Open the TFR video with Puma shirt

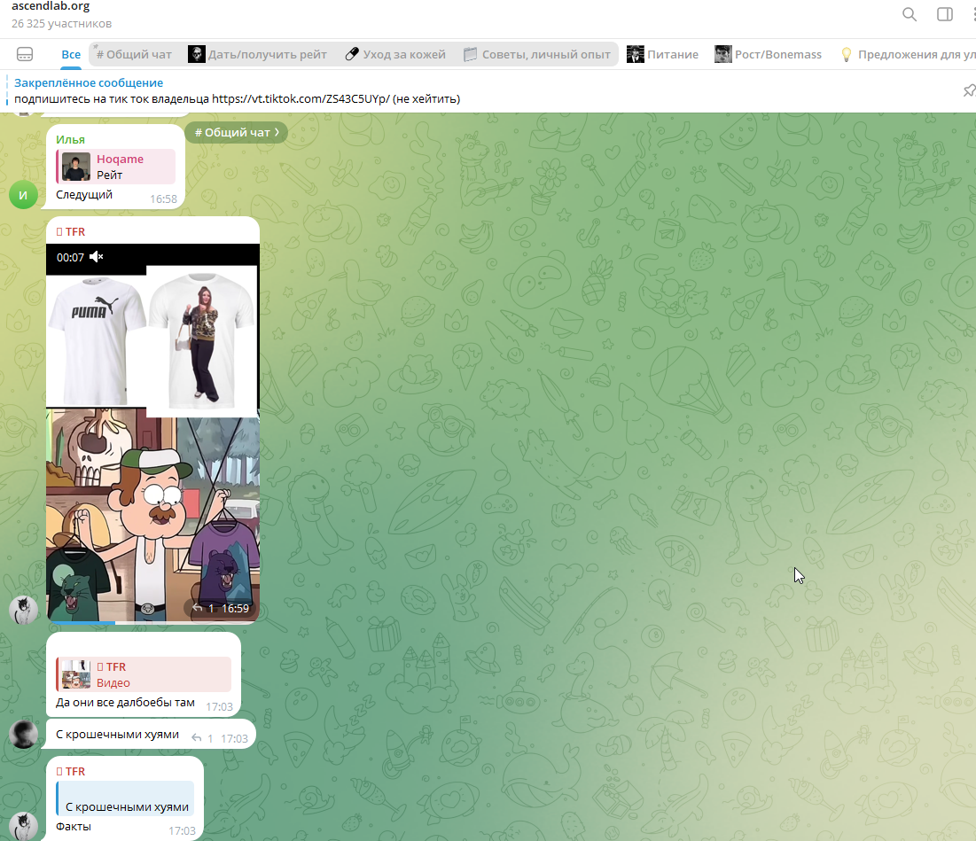(152, 432)
